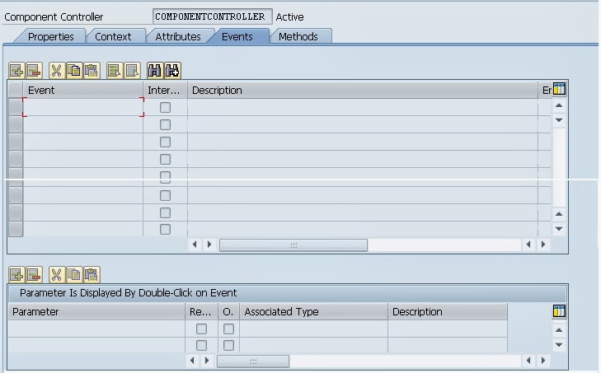Open the Properties tab

tap(50, 37)
